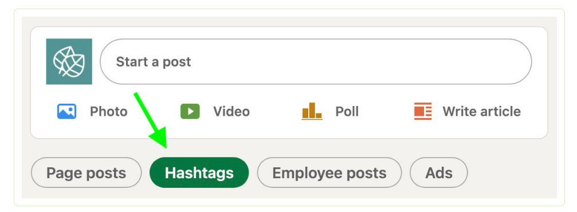Click the 'Start a post' placeholder text
577x212 pixels.
click(154, 62)
